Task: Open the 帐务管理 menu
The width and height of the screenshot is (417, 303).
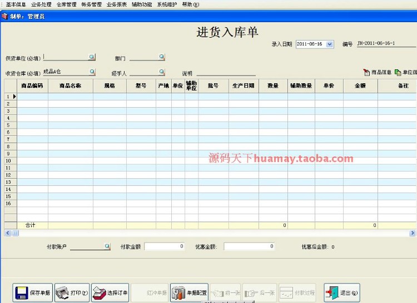Action: click(x=92, y=4)
